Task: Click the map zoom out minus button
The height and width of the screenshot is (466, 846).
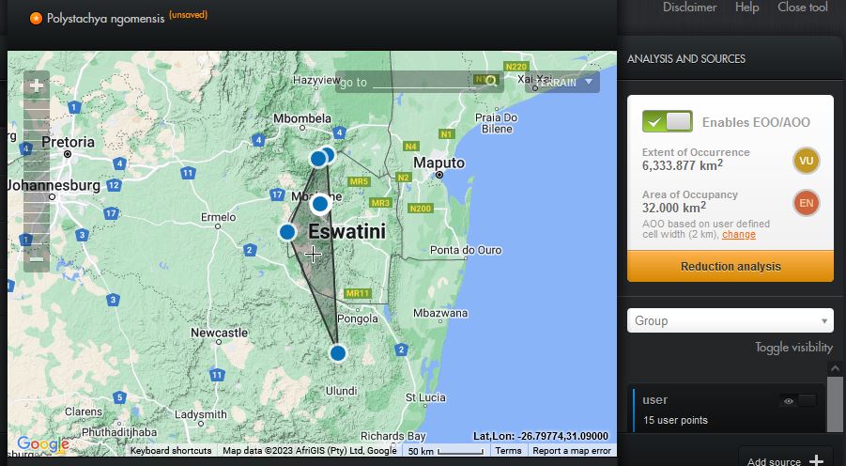Action: coord(36,257)
